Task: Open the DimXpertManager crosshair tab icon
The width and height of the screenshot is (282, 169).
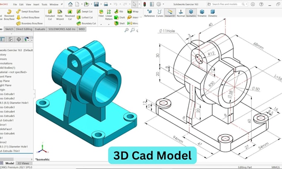Action: pyautogui.click(x=19, y=39)
